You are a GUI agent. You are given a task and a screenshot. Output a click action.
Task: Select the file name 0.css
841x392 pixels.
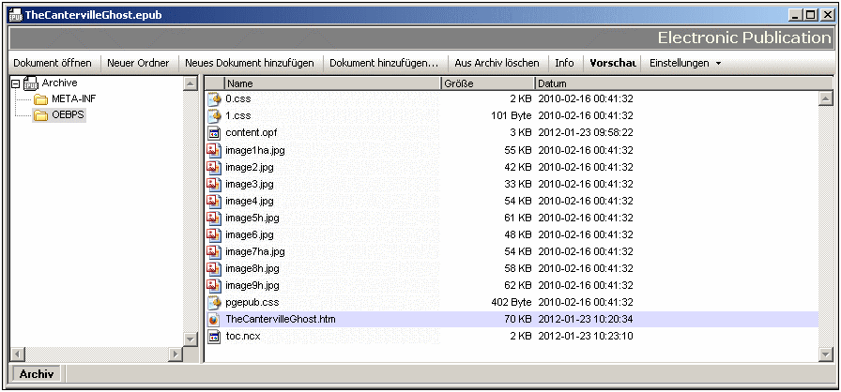pyautogui.click(x=238, y=98)
